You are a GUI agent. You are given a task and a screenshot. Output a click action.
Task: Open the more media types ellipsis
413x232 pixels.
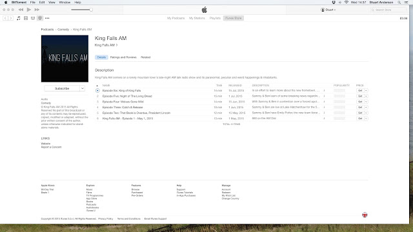click(47, 18)
